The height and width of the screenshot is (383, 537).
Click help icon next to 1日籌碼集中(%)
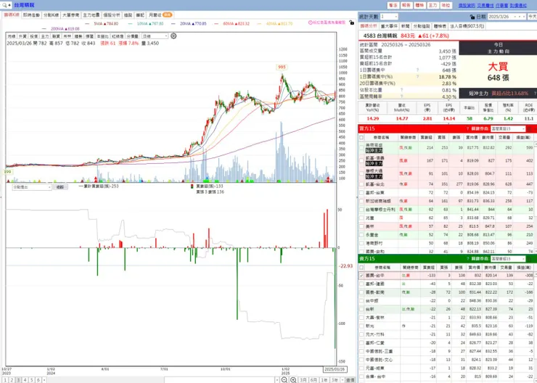pos(417,77)
